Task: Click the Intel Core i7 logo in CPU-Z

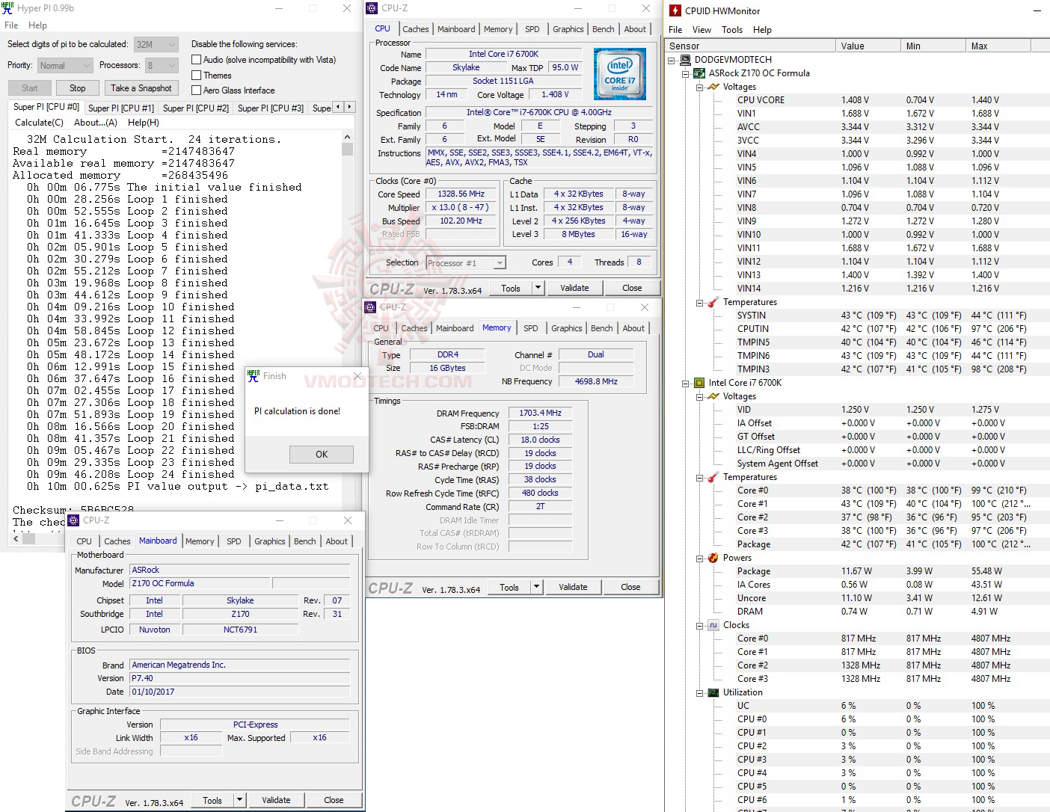Action: tap(620, 73)
